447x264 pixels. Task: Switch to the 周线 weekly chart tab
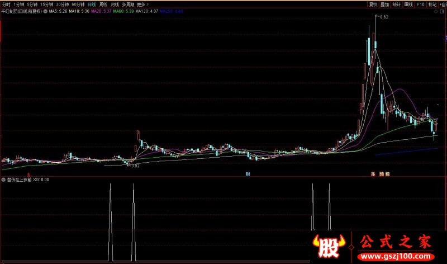click(103, 4)
